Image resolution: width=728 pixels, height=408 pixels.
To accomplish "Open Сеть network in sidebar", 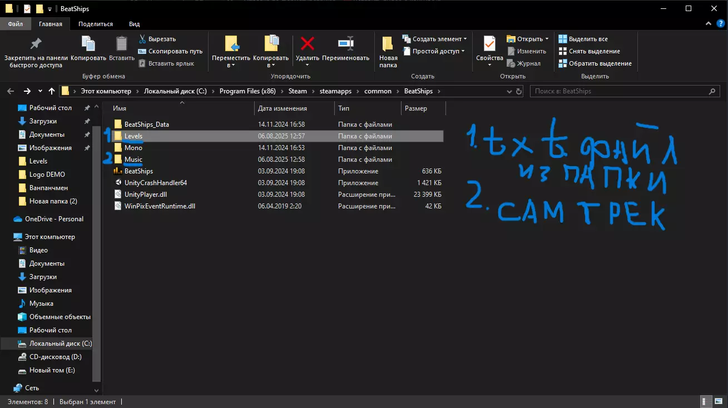I will pyautogui.click(x=32, y=388).
